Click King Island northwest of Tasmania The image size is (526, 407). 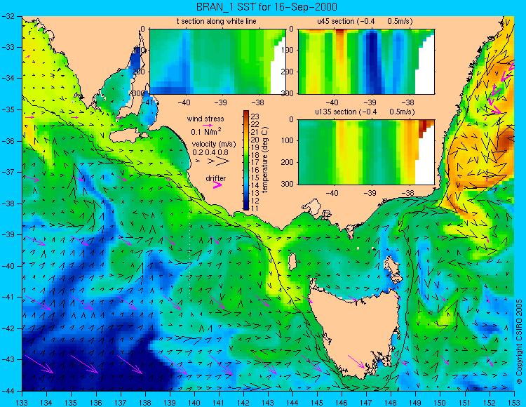(x=292, y=262)
